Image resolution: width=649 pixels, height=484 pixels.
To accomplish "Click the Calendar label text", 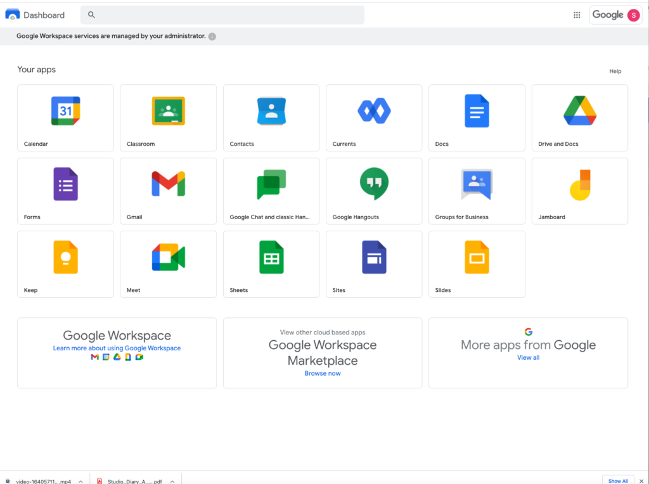I will click(35, 144).
